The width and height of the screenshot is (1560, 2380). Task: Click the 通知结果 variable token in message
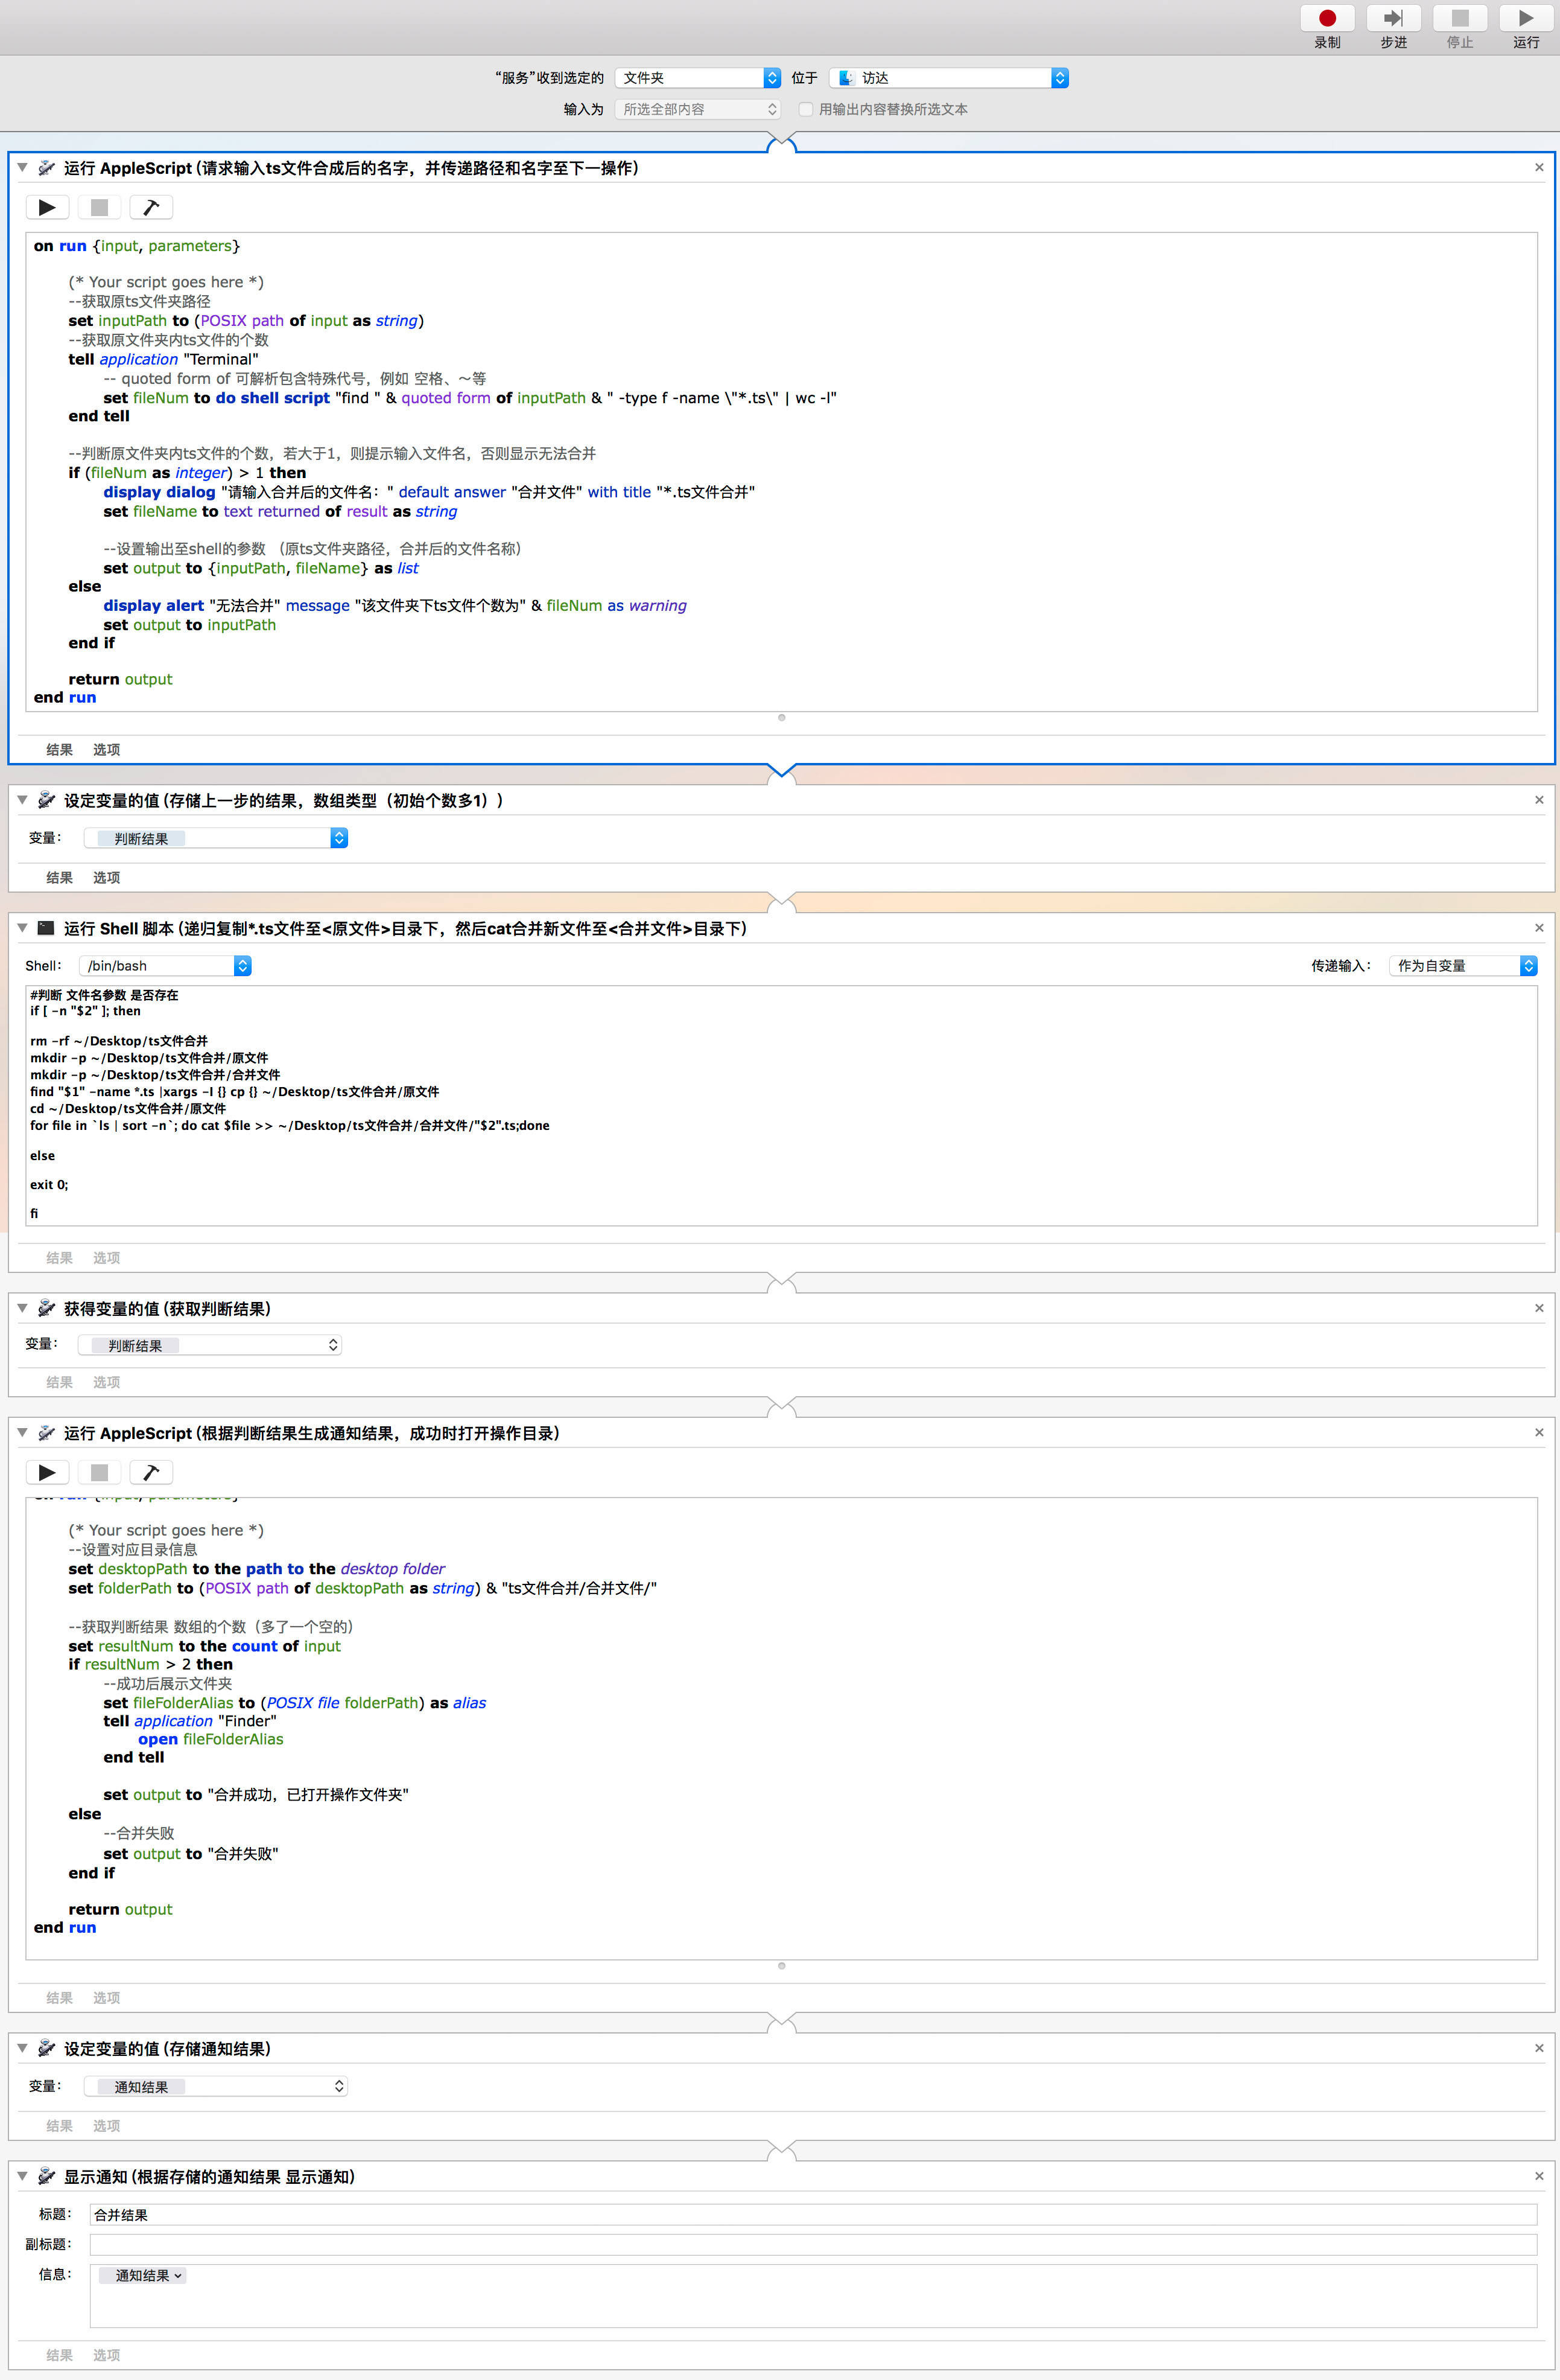(x=143, y=2276)
